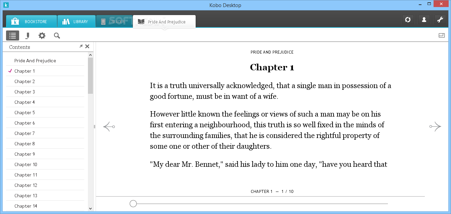Jump to Chapter 3 in Contents
This screenshot has width=451, height=214.
[45, 92]
